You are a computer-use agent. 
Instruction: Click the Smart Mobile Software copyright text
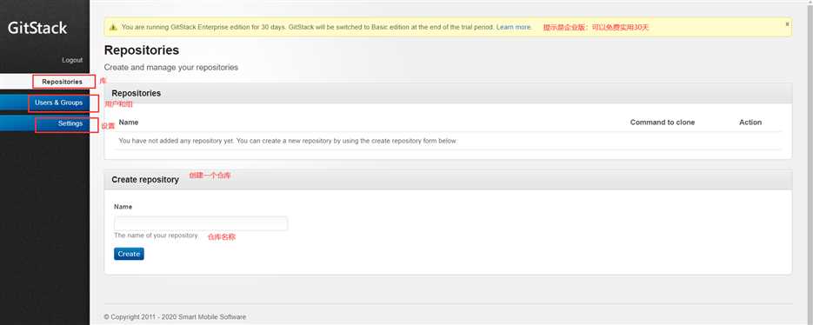[x=175, y=316]
